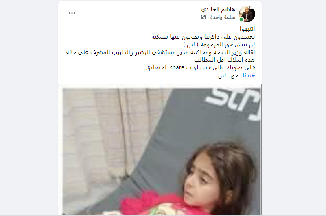Click the line mentioning المرحومه ( لين )
Viewport: 326px width, 216px height.
click(219, 44)
